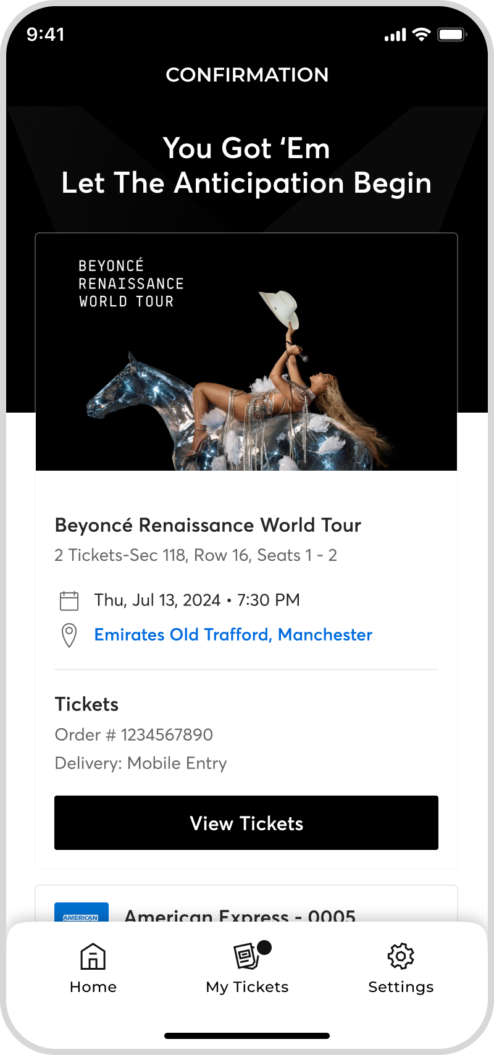Tap the American Express - 0005 payment row
494x1055 pixels.
246,905
